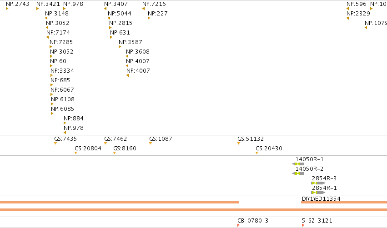Image resolution: width=387 pixels, height=228 pixels.
Task: Select the marker below NP:3334
Action: click(x=52, y=75)
